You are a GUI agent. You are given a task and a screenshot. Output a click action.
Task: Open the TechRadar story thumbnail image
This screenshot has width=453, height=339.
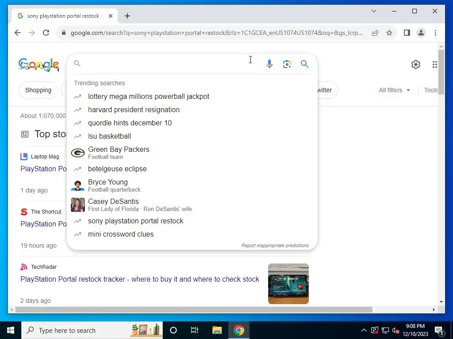click(x=288, y=284)
